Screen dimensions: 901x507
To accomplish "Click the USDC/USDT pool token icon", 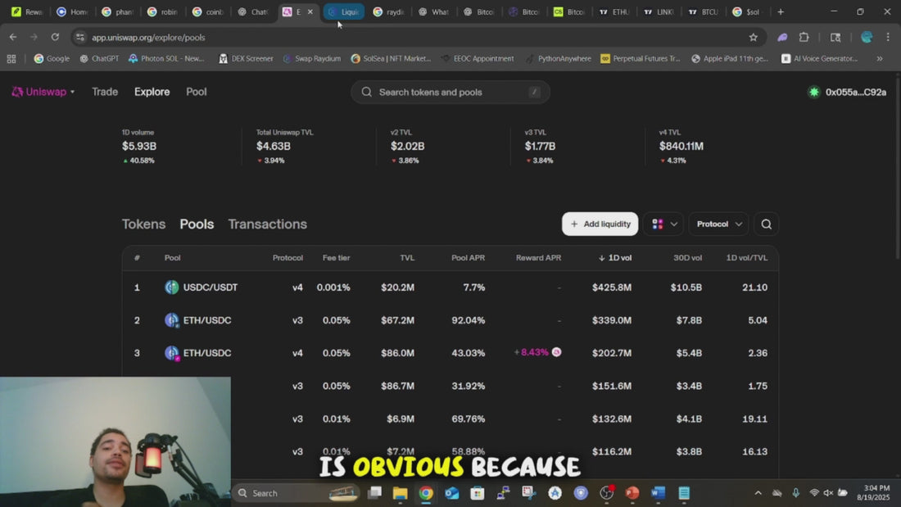I will pyautogui.click(x=171, y=287).
